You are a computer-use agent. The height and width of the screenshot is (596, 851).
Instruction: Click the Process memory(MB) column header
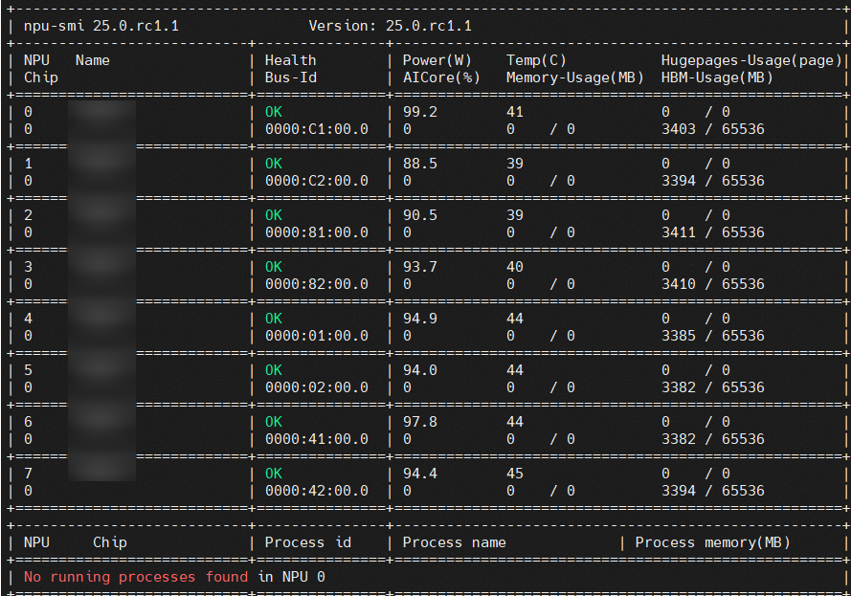tap(712, 542)
